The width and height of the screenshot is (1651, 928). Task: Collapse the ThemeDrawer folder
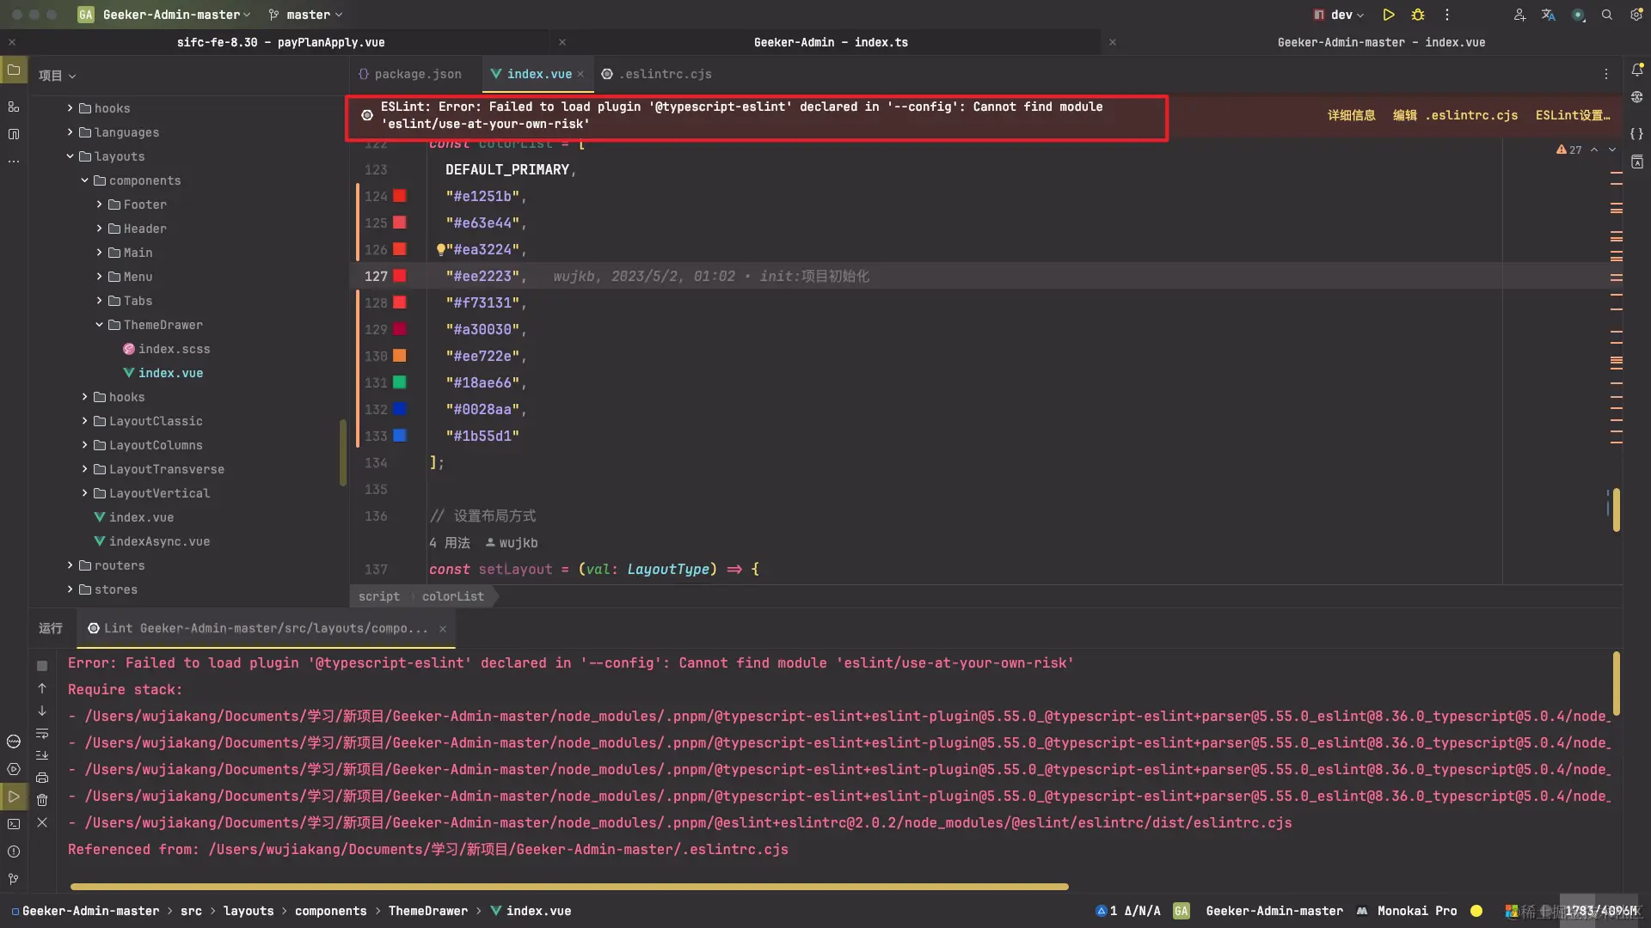[100, 325]
